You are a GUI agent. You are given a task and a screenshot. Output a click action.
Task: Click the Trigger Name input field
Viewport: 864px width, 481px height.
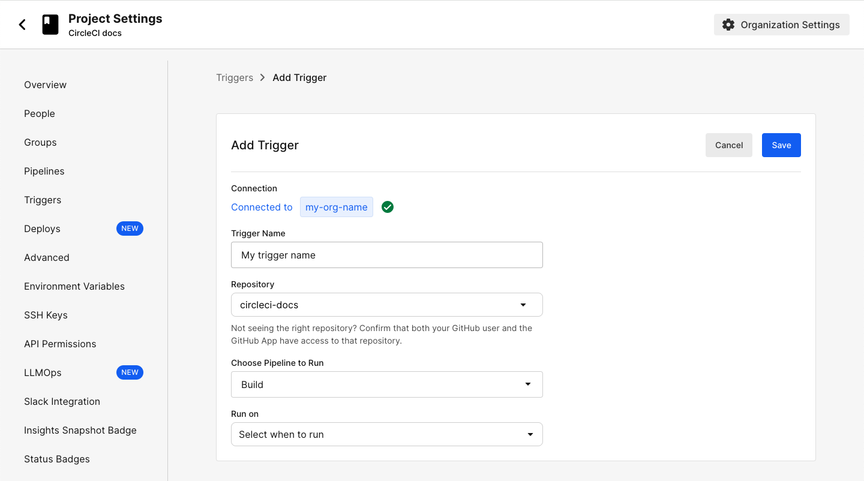tap(387, 255)
